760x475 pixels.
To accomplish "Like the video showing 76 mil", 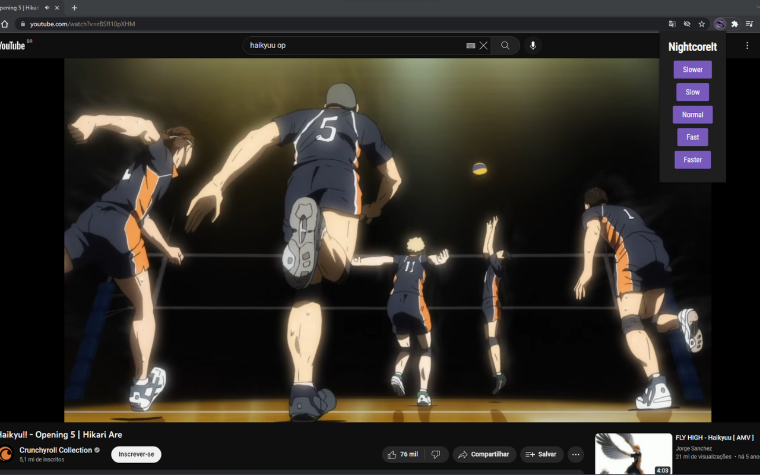I will (403, 454).
